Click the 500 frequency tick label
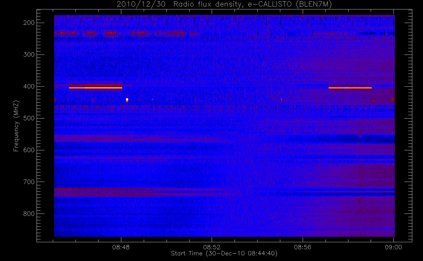The height and width of the screenshot is (261, 423). point(29,118)
